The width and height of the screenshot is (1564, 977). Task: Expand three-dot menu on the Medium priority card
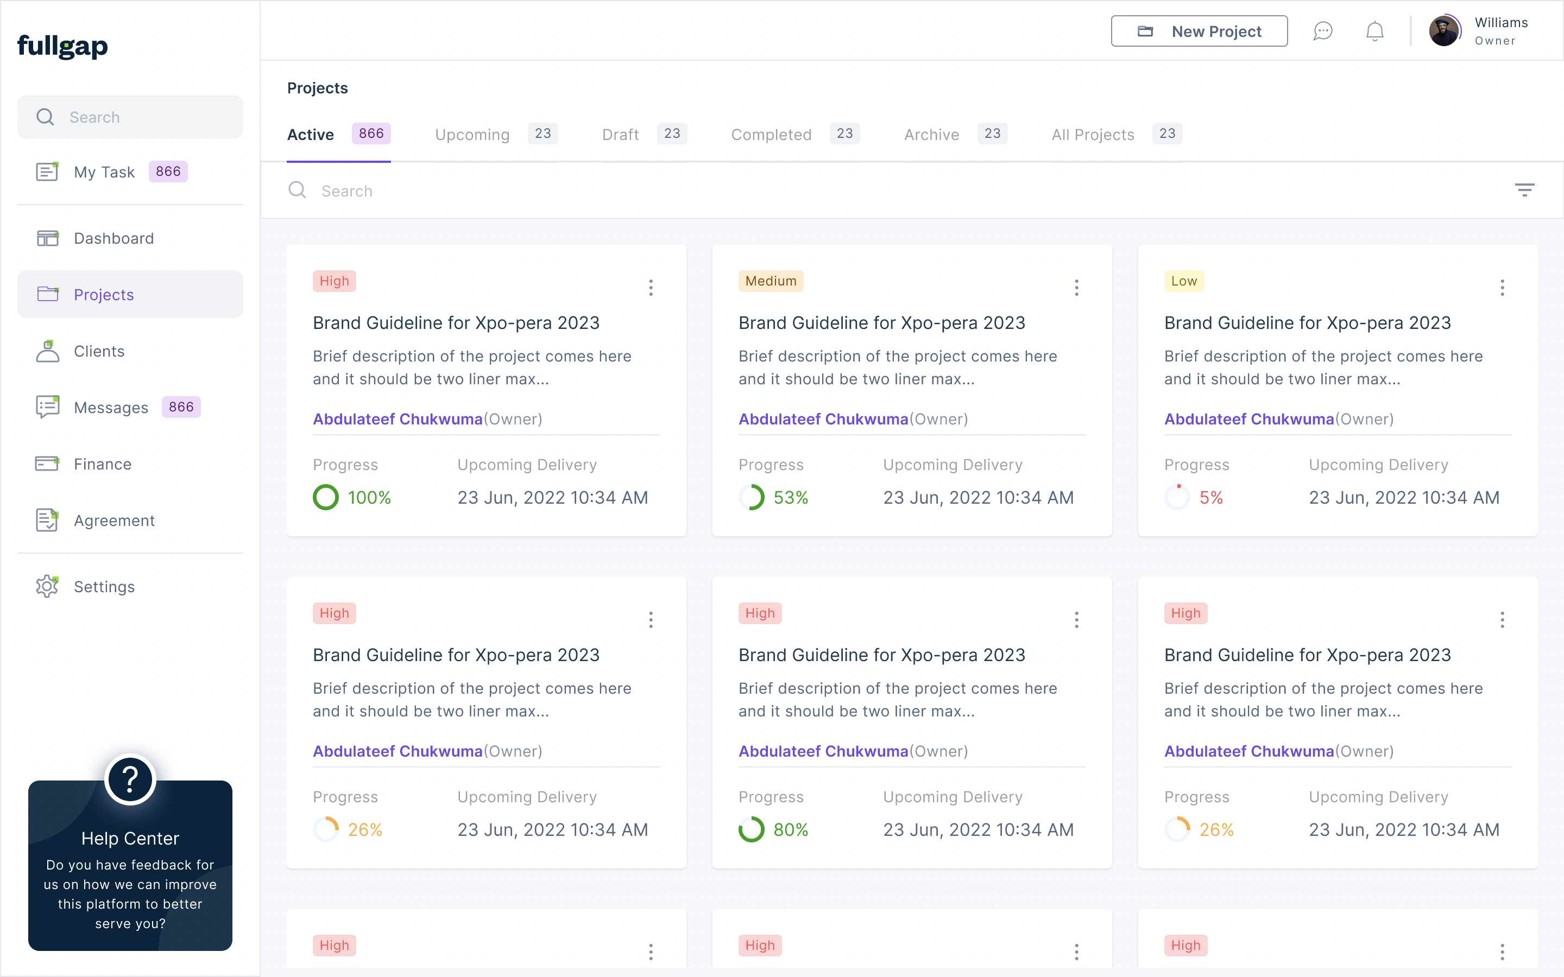point(1077,288)
